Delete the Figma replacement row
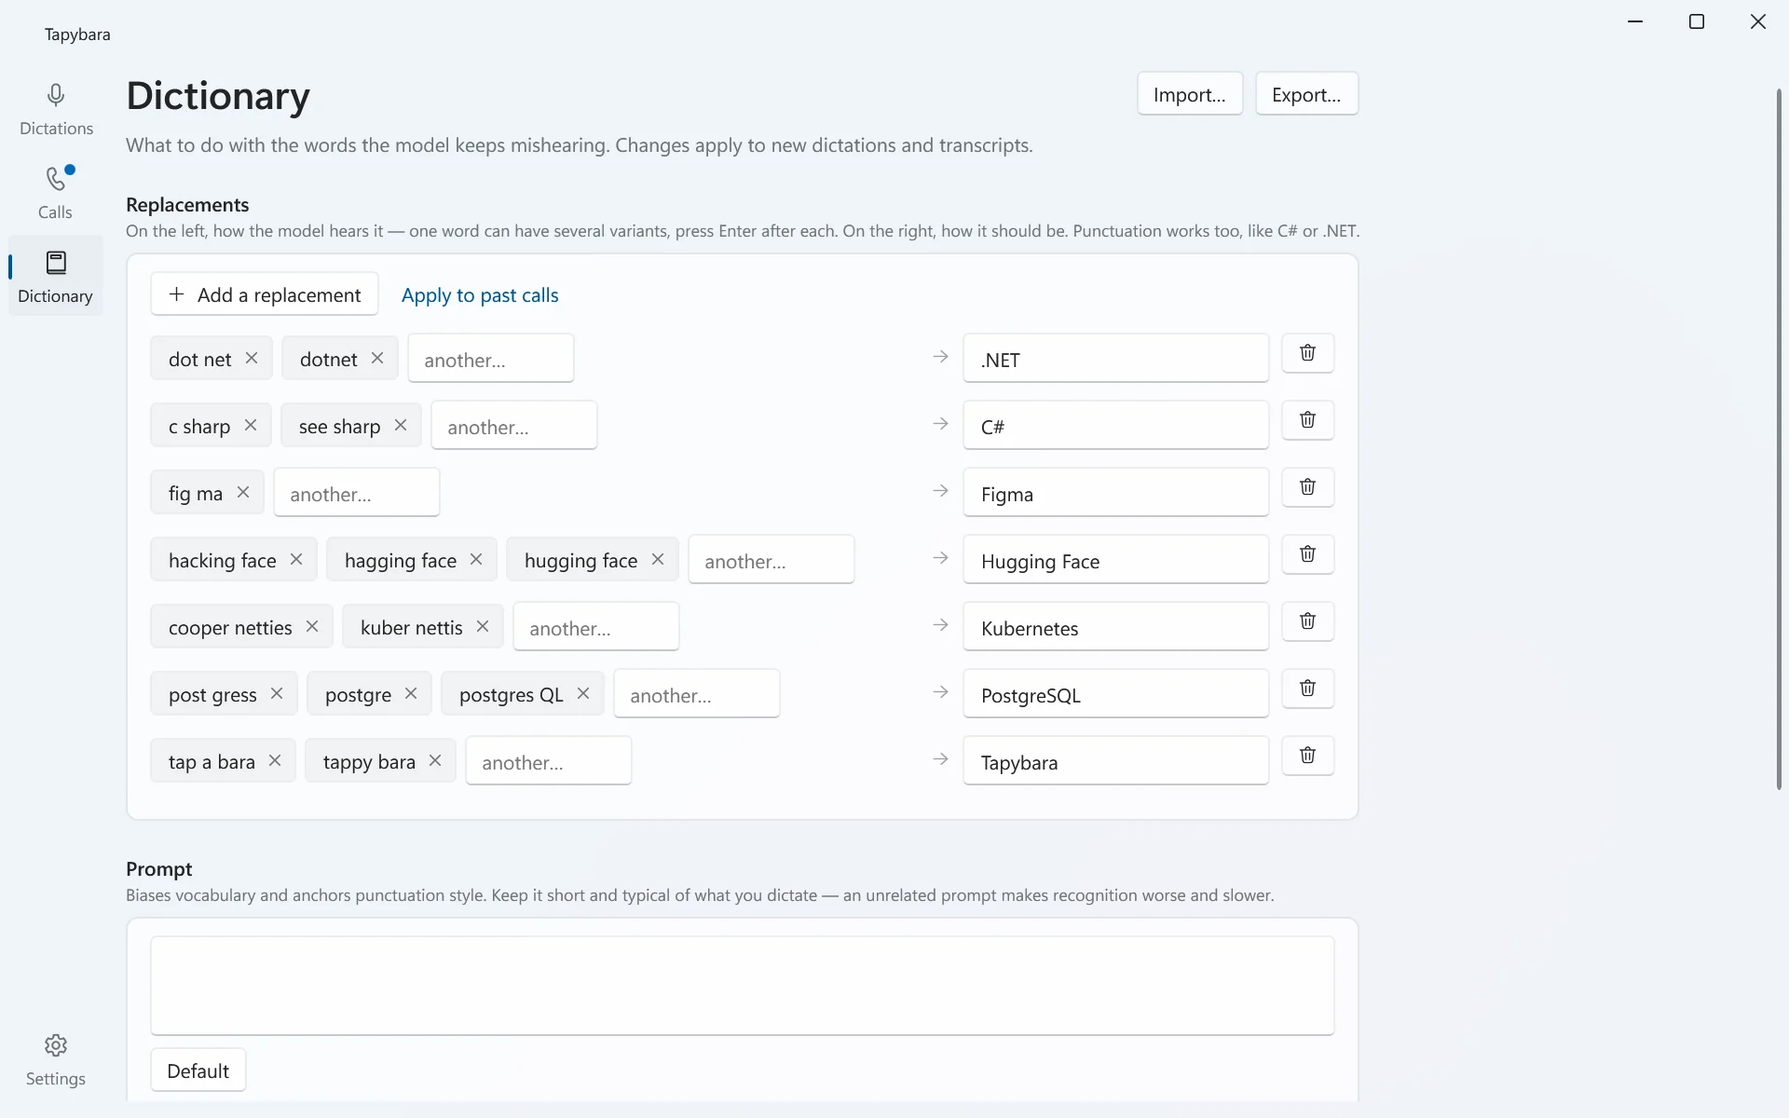The height and width of the screenshot is (1118, 1789). click(1307, 487)
